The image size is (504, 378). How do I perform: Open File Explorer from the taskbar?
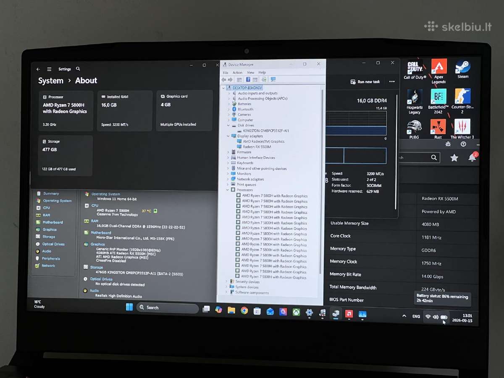point(231,310)
